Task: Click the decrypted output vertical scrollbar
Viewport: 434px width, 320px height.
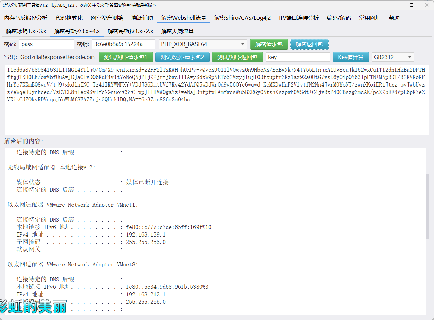Action: 427,207
